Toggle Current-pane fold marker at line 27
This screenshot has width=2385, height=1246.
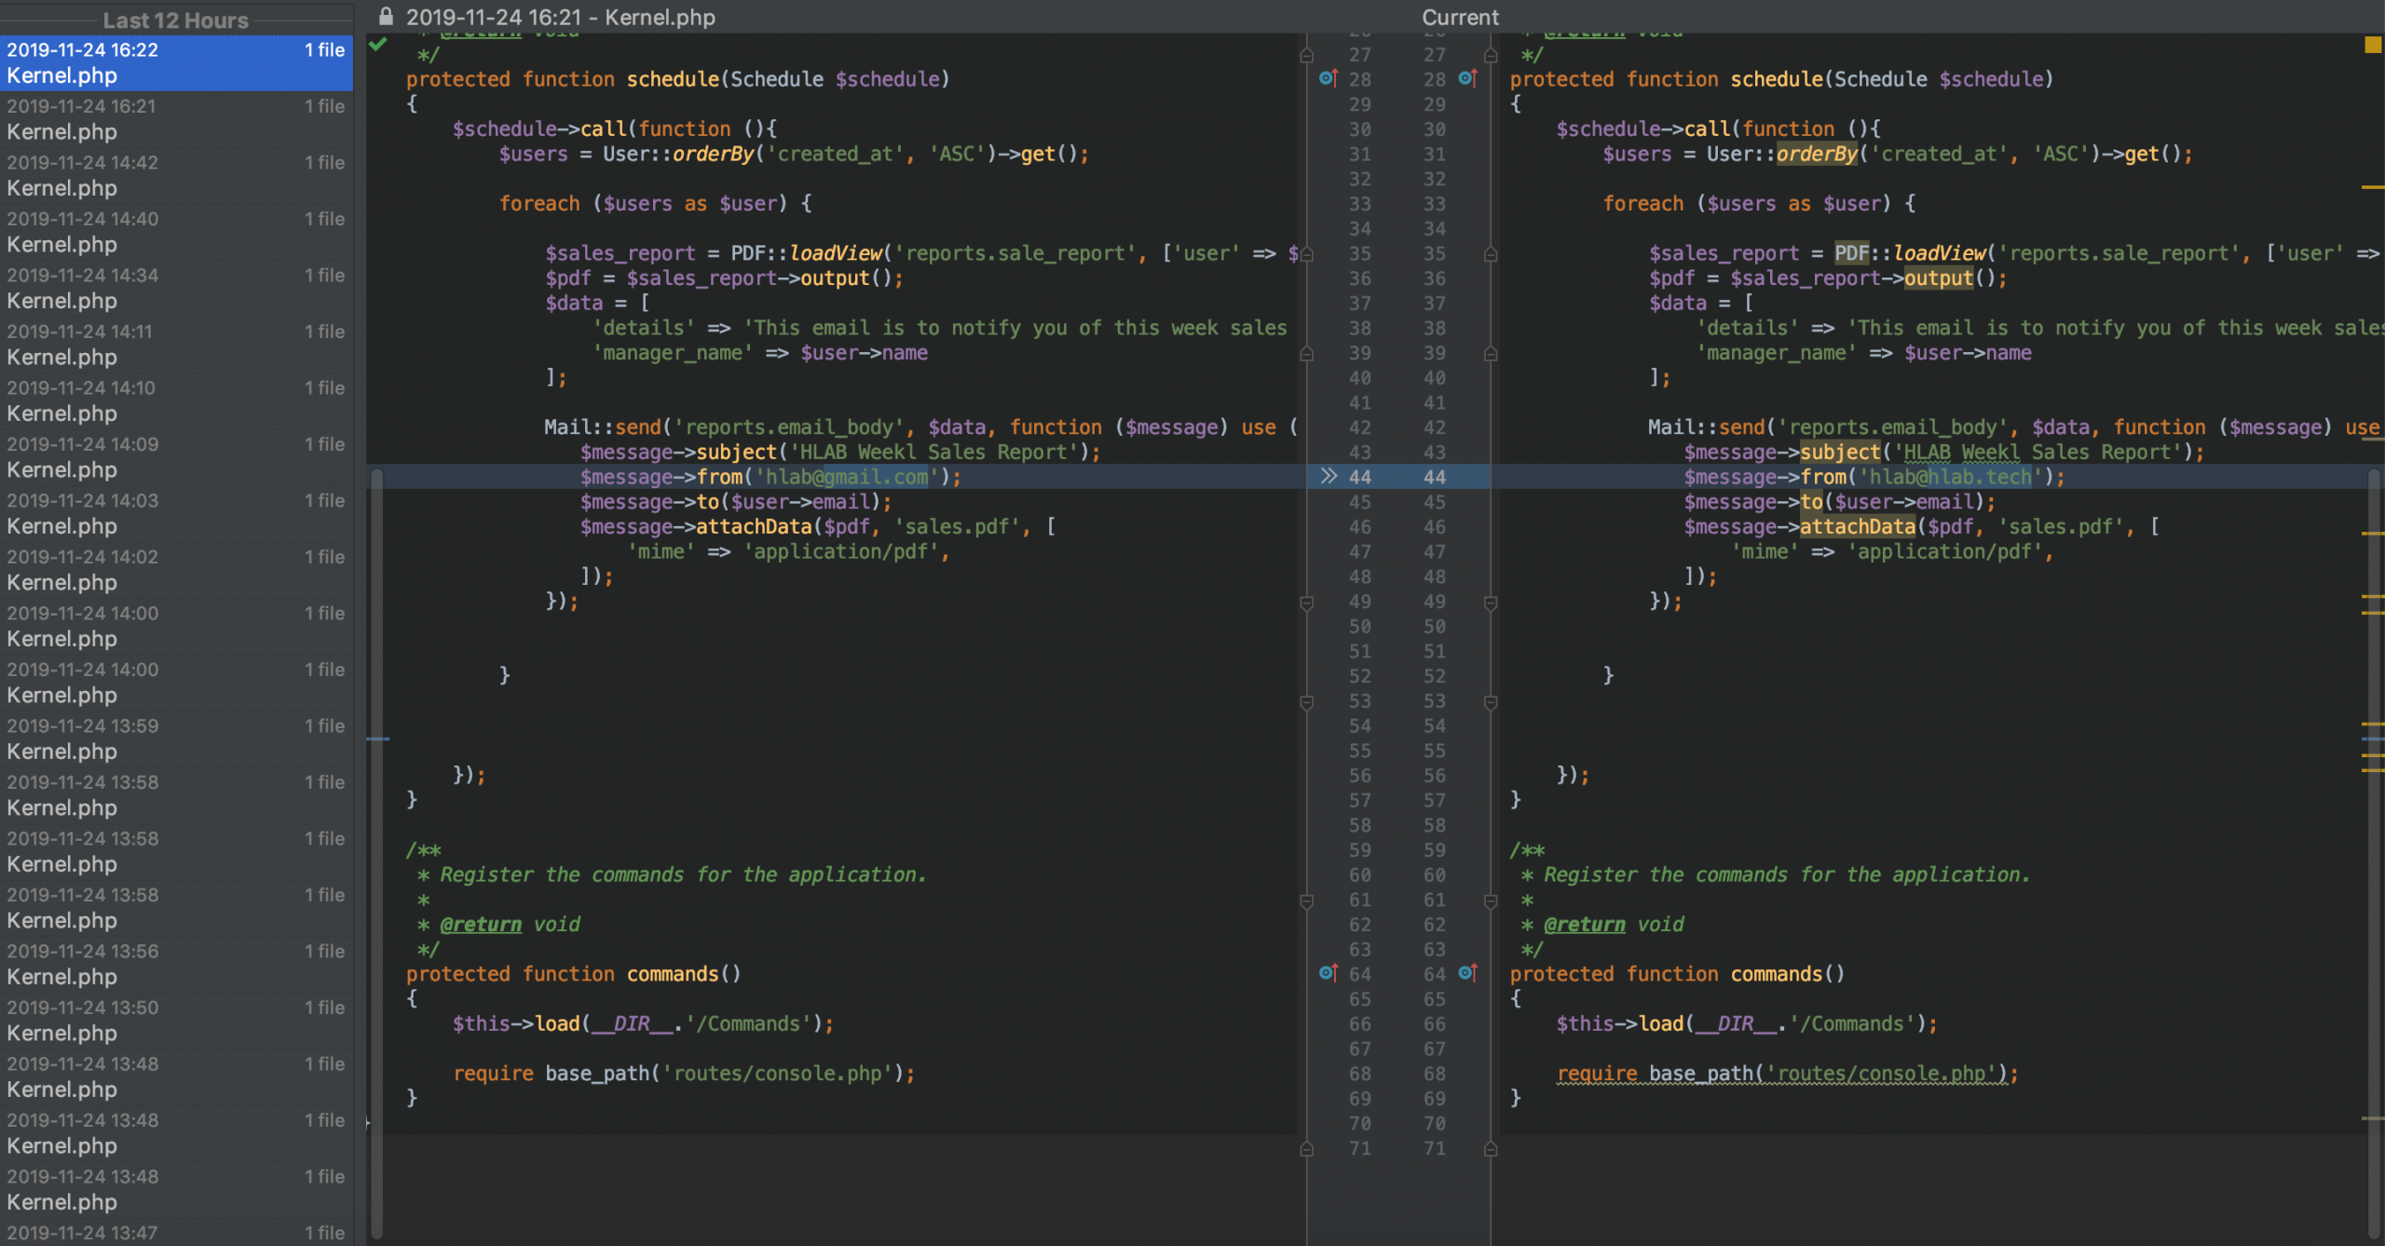[x=1491, y=55]
